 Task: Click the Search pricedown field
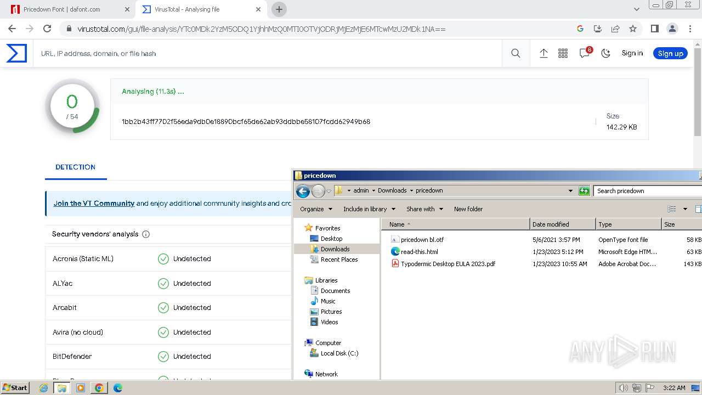click(647, 191)
